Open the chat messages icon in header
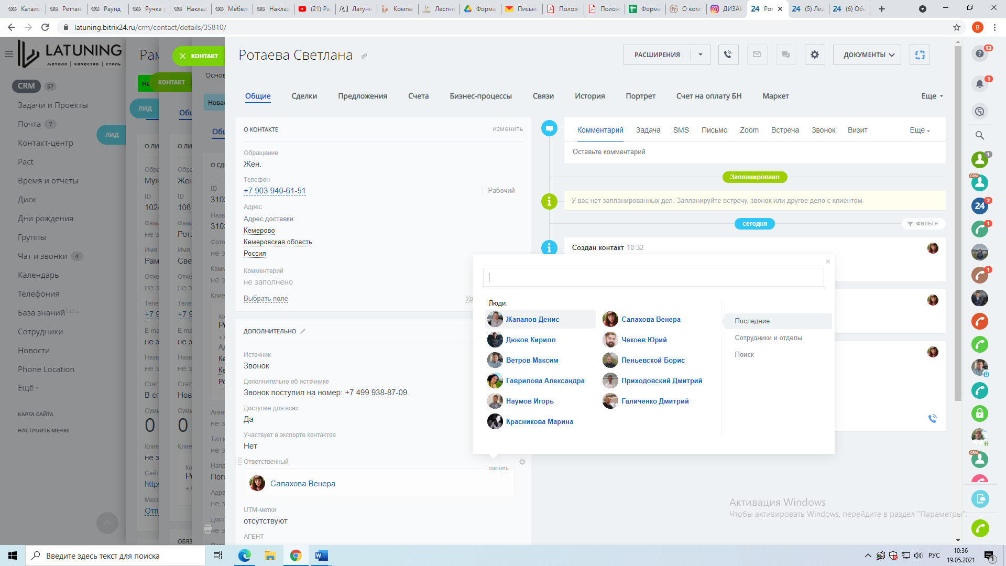The height and width of the screenshot is (566, 1006). [785, 55]
